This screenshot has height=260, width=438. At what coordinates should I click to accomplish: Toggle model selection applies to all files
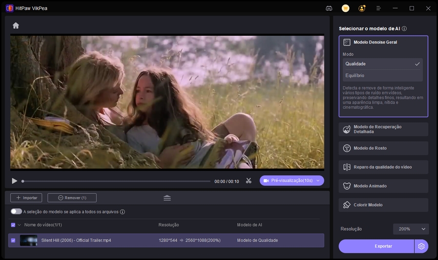[x=16, y=211]
